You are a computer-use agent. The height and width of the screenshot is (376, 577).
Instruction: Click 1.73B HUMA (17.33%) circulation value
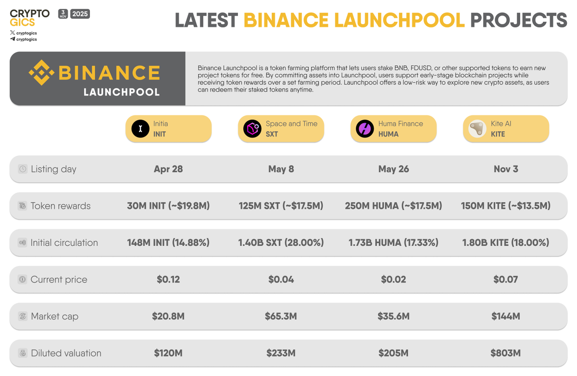[393, 243]
